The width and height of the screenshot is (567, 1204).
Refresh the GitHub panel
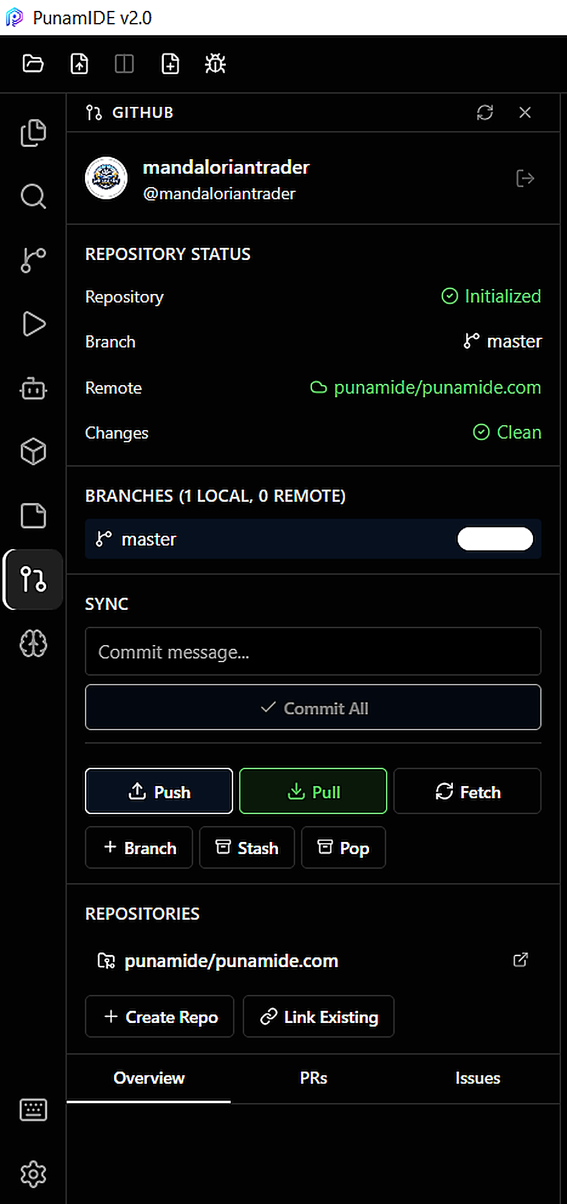point(485,112)
